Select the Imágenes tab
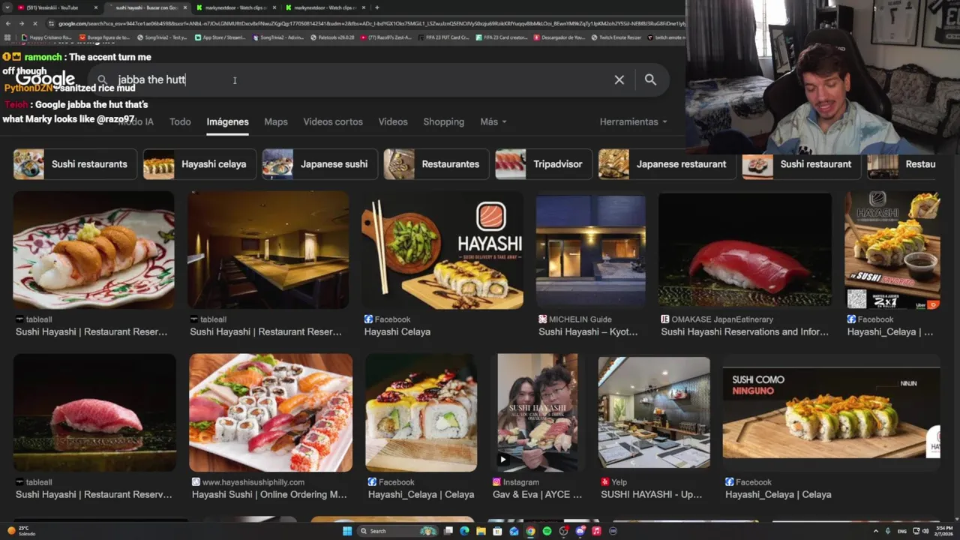Image resolution: width=960 pixels, height=540 pixels. (227, 121)
